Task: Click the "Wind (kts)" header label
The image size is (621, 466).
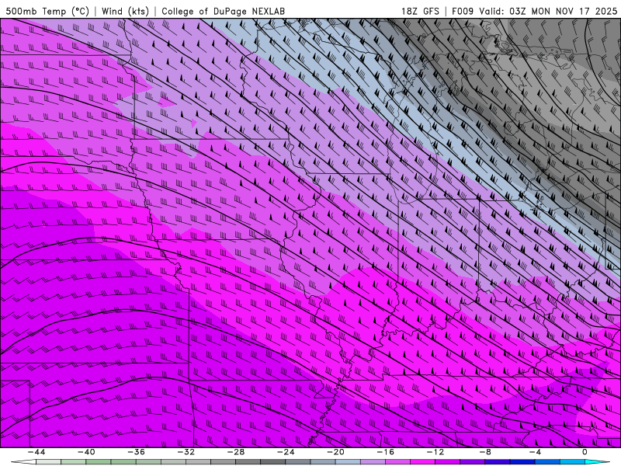Action: (125, 11)
